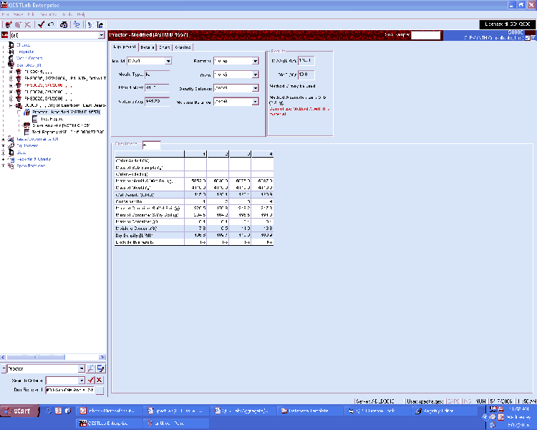
Task: Click the Samples node icon
Action: click(11, 64)
